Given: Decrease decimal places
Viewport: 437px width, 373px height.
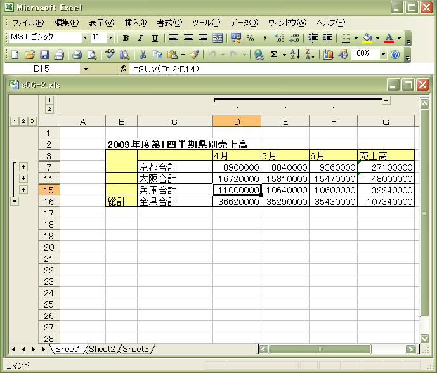Looking at the screenshot, I should click(x=294, y=38).
